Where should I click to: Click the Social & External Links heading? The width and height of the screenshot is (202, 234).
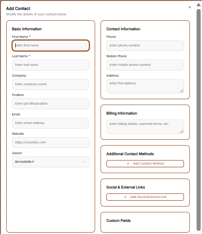[125, 187]
